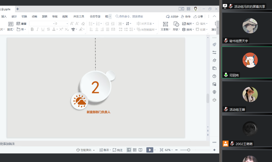Click the 分享 share button
Viewport: 272px width, 162px height.
click(198, 16)
